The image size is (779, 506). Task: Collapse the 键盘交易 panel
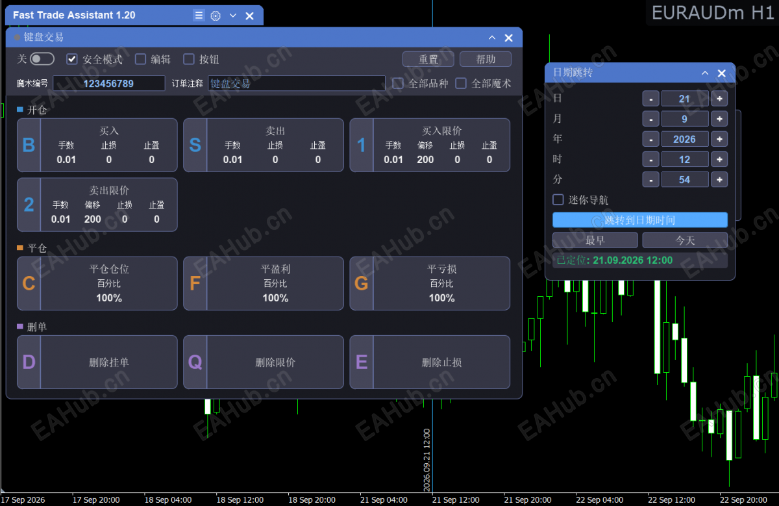pyautogui.click(x=492, y=38)
